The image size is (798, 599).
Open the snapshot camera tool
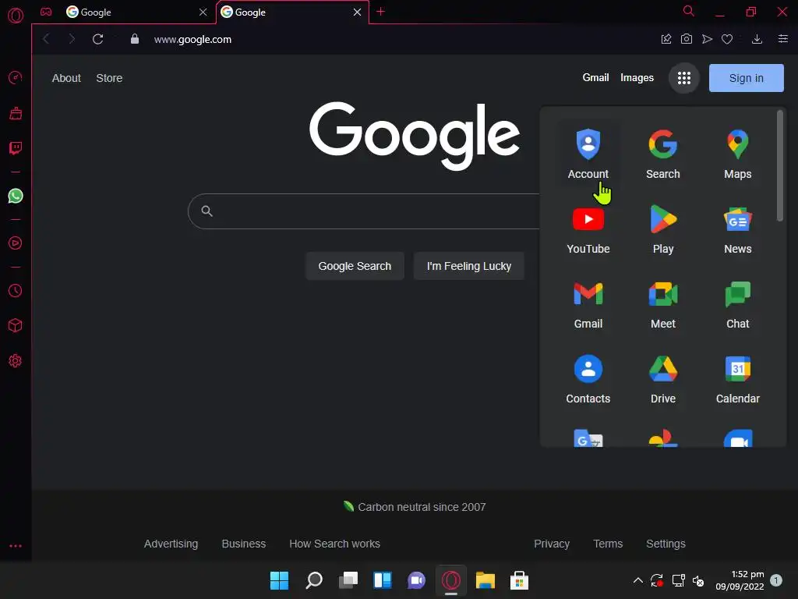pyautogui.click(x=686, y=39)
